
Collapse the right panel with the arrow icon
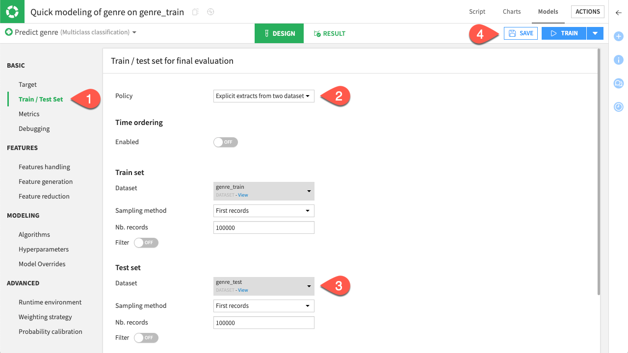coord(618,13)
